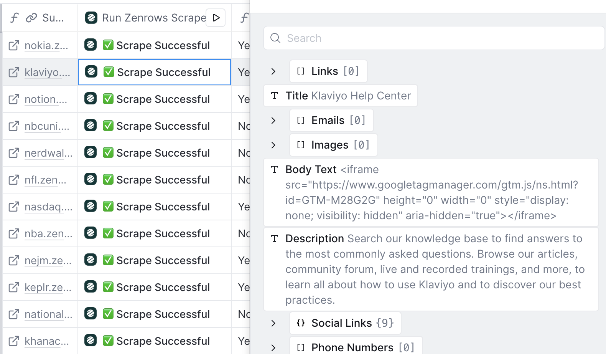Select the Phone Numbers [0] field chip
The height and width of the screenshot is (354, 606).
pyautogui.click(x=356, y=346)
